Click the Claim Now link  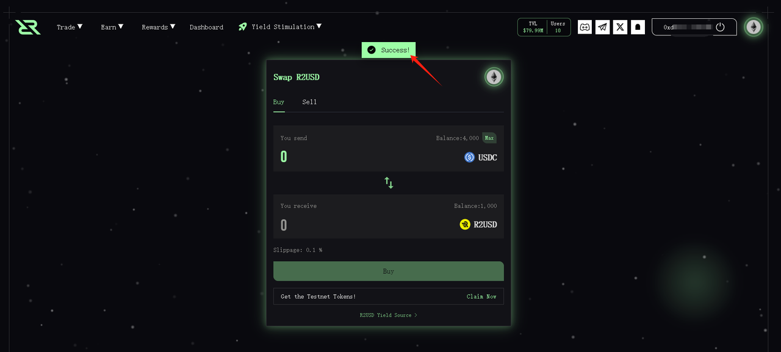coord(481,296)
